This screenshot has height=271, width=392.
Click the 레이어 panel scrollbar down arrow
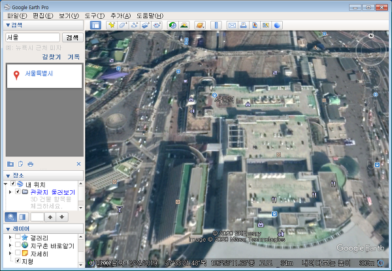[81, 264]
